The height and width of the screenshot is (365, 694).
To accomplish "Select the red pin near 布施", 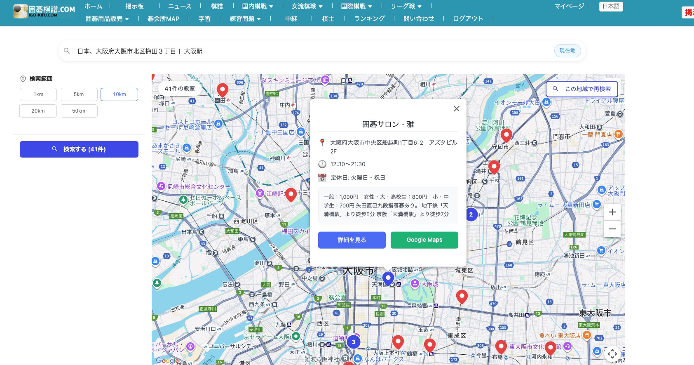I will (501, 347).
